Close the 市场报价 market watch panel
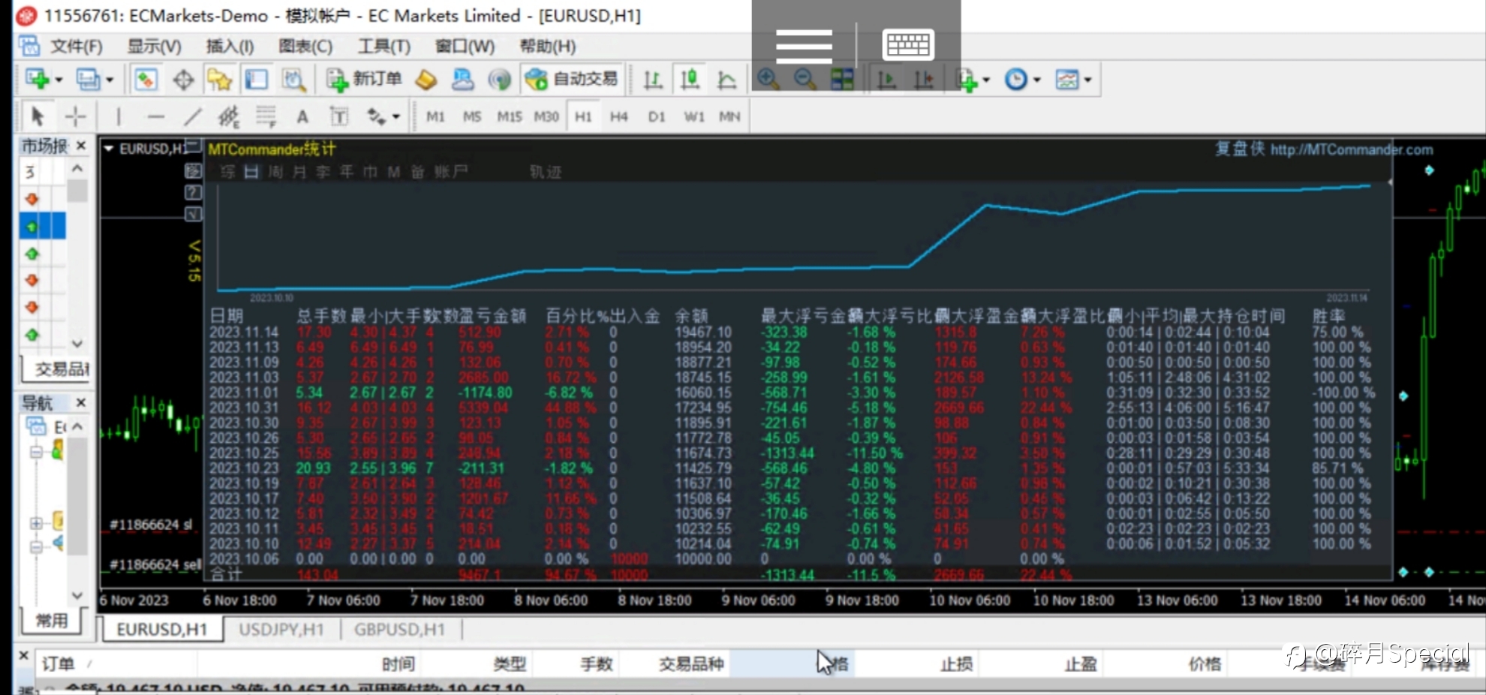 coord(81,146)
